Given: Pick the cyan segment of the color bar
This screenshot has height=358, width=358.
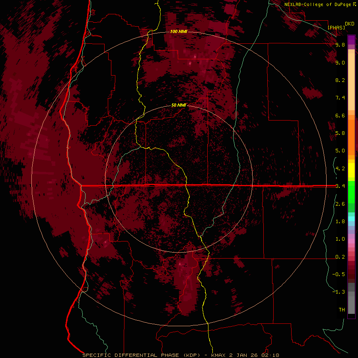Looking at the screenshot, I should coord(351,219).
